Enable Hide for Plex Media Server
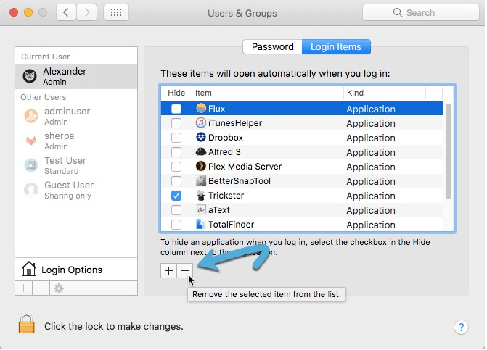The image size is (487, 350). pos(176,167)
